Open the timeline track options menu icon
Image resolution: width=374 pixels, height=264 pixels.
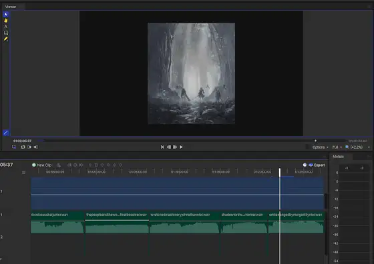[x=23, y=173]
